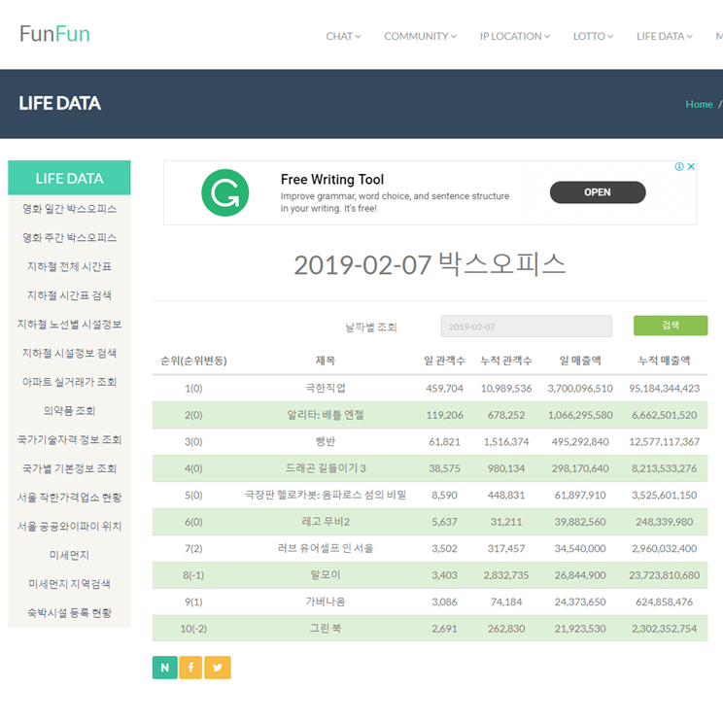Click movie title 러브 유어셀프 인 서울
Screen dimensions: 723x723
pyautogui.click(x=326, y=548)
